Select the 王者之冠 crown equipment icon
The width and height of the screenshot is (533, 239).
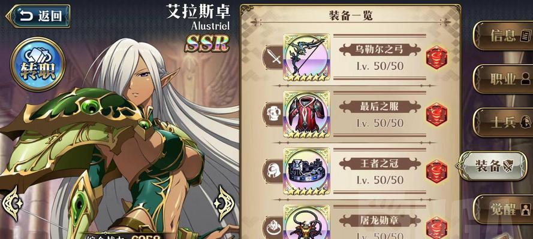click(306, 171)
